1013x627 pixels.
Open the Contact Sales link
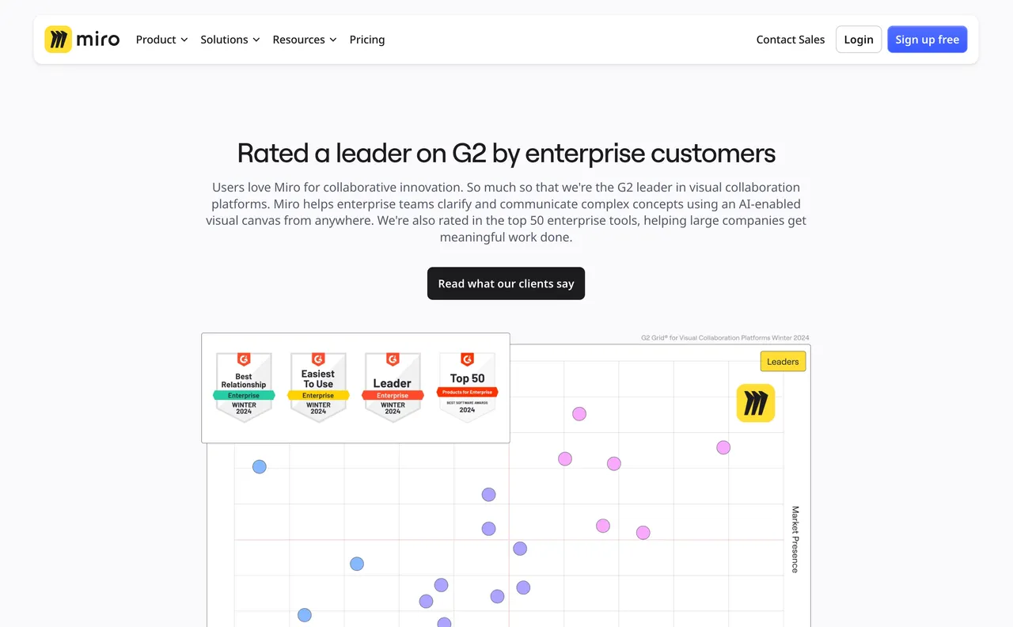(x=790, y=40)
